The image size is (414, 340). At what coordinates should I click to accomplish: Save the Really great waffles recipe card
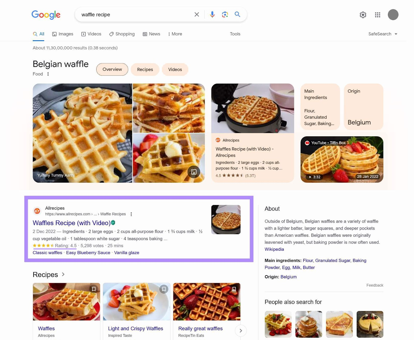pos(234,289)
